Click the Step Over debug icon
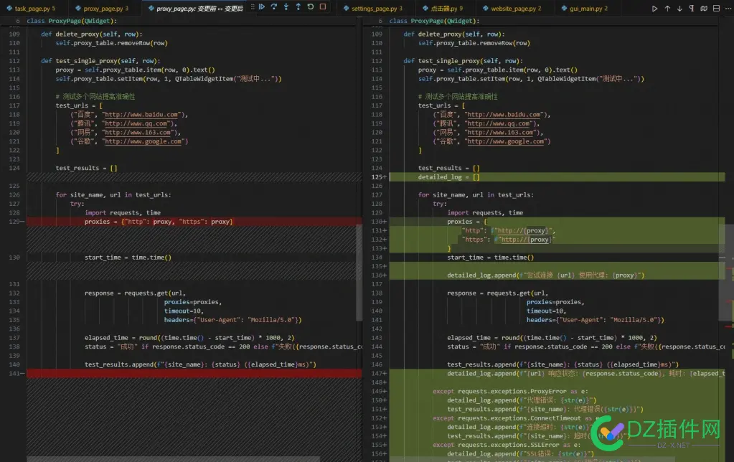734x462 pixels. [274, 7]
